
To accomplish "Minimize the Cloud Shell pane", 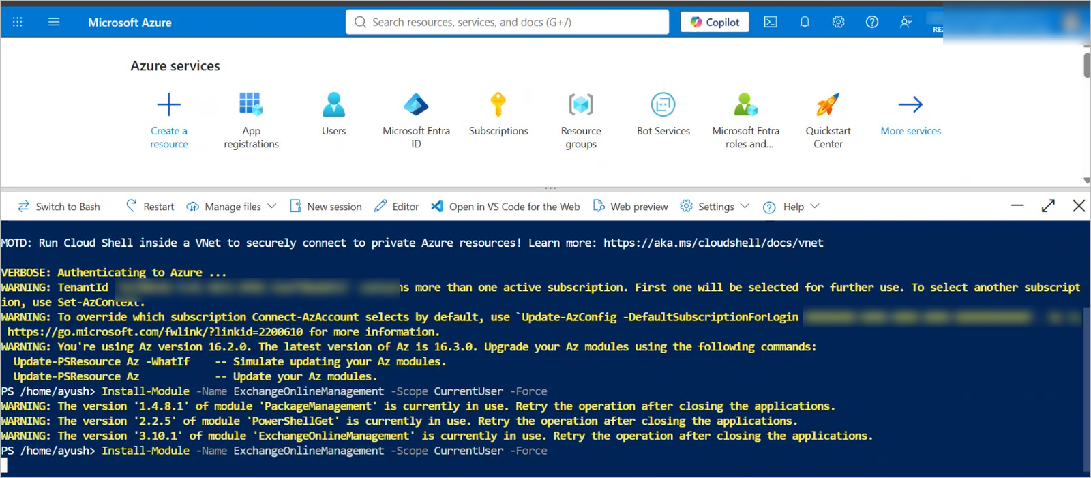I will click(1017, 205).
